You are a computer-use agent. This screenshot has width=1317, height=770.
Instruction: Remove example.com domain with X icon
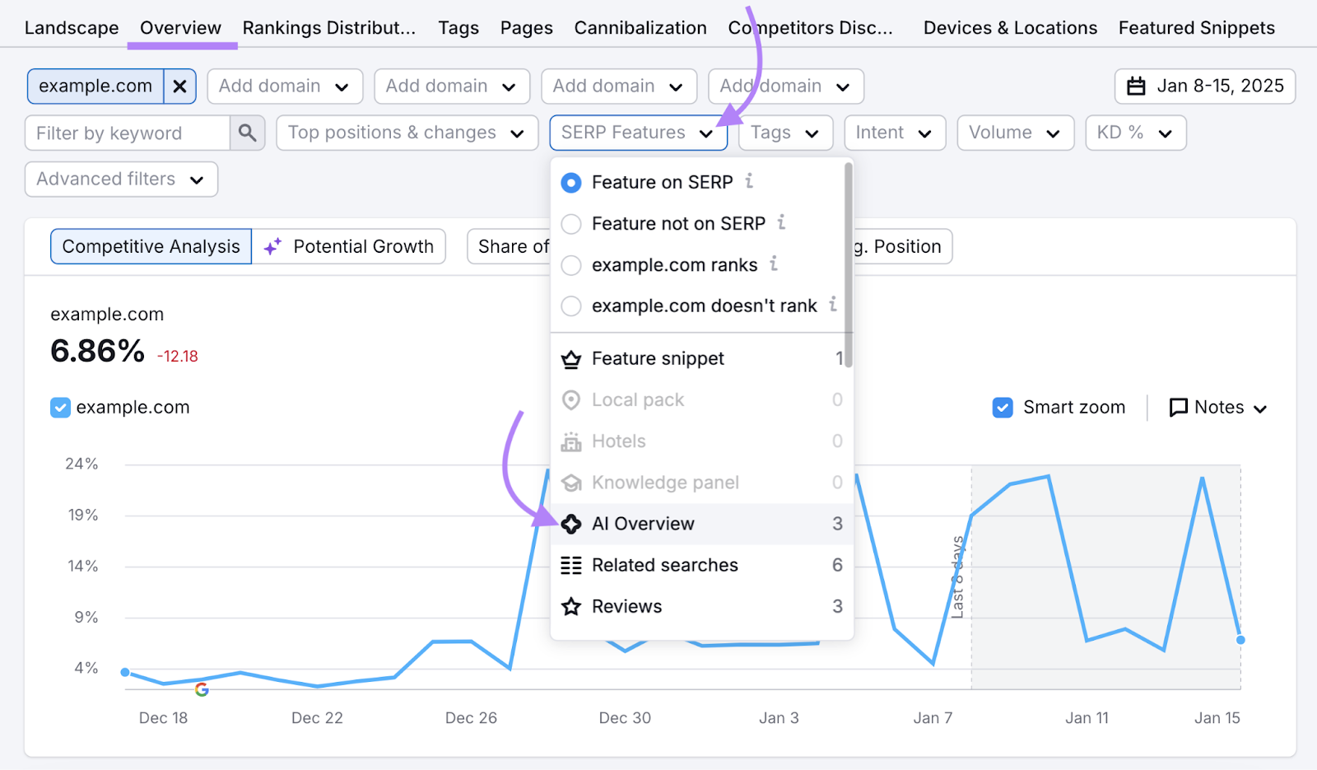[x=179, y=86]
